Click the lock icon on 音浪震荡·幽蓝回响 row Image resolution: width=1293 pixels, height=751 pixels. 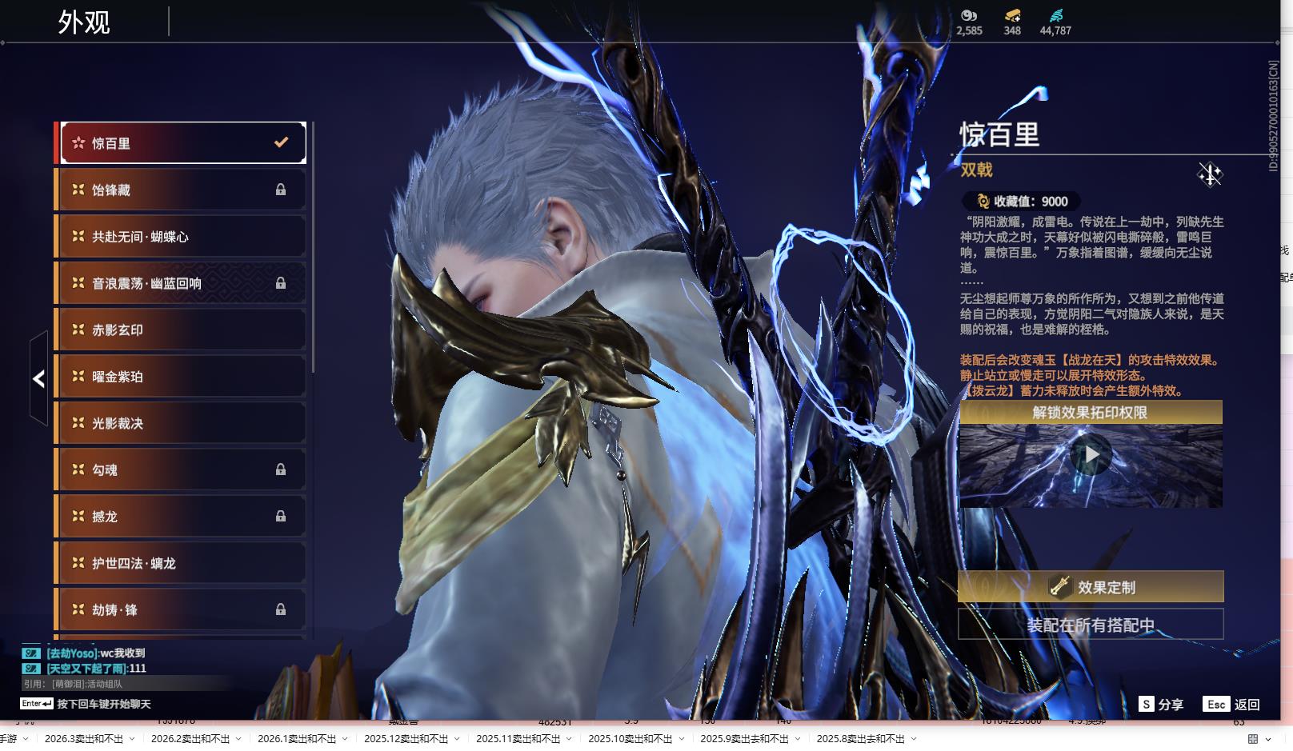tap(281, 283)
